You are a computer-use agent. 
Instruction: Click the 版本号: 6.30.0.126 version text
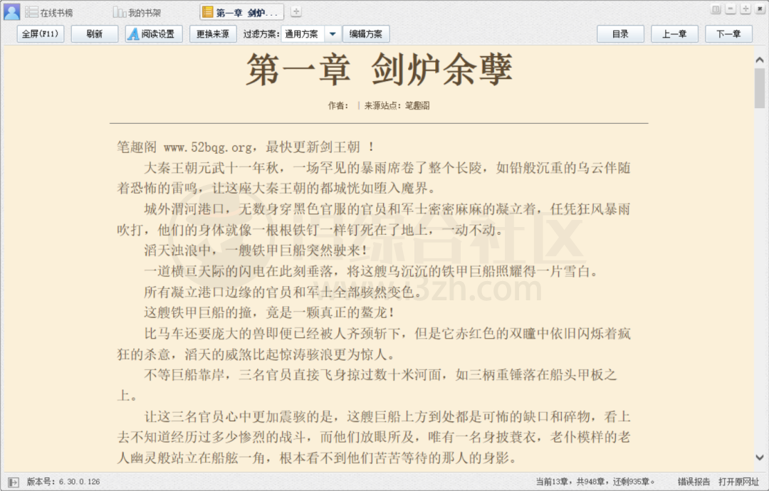click(x=63, y=482)
